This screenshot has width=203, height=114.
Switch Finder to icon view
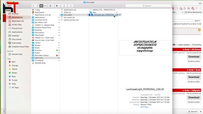coord(34,6)
